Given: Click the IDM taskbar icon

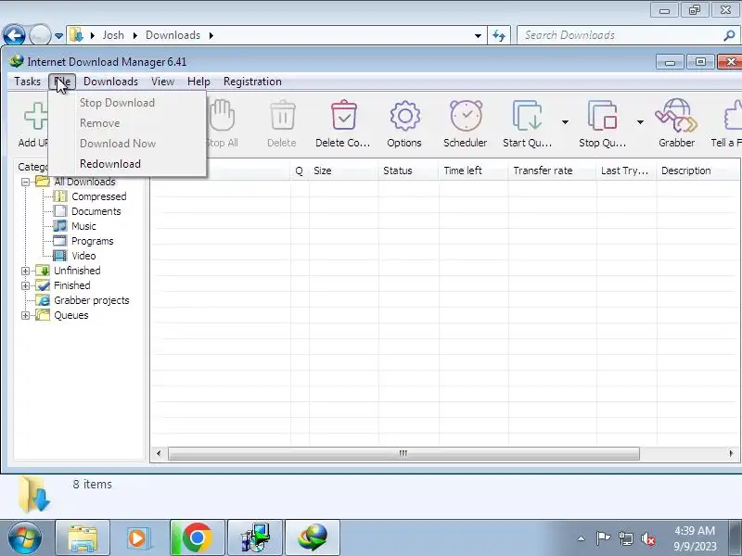Looking at the screenshot, I should point(313,537).
